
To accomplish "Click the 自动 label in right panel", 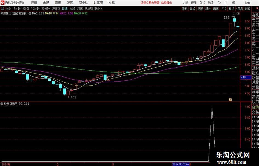I will (x=255, y=107).
